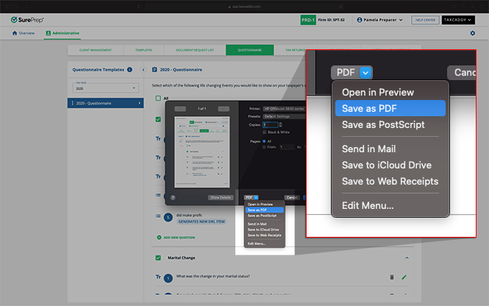Select the Questionnaire tab

[250, 50]
